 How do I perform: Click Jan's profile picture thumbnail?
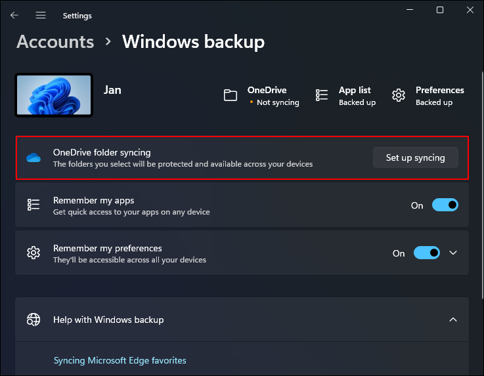point(54,96)
